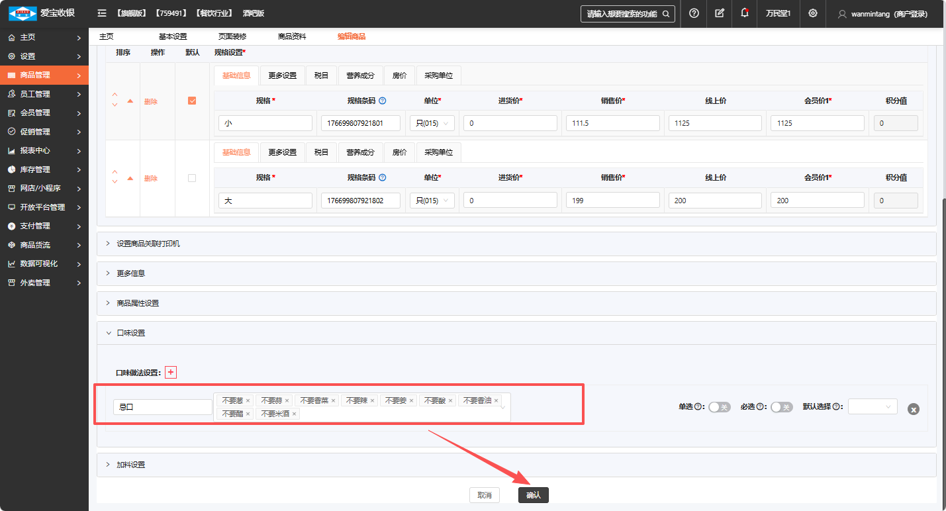Remove the 忌口 flavor row with the round x

pyautogui.click(x=913, y=409)
